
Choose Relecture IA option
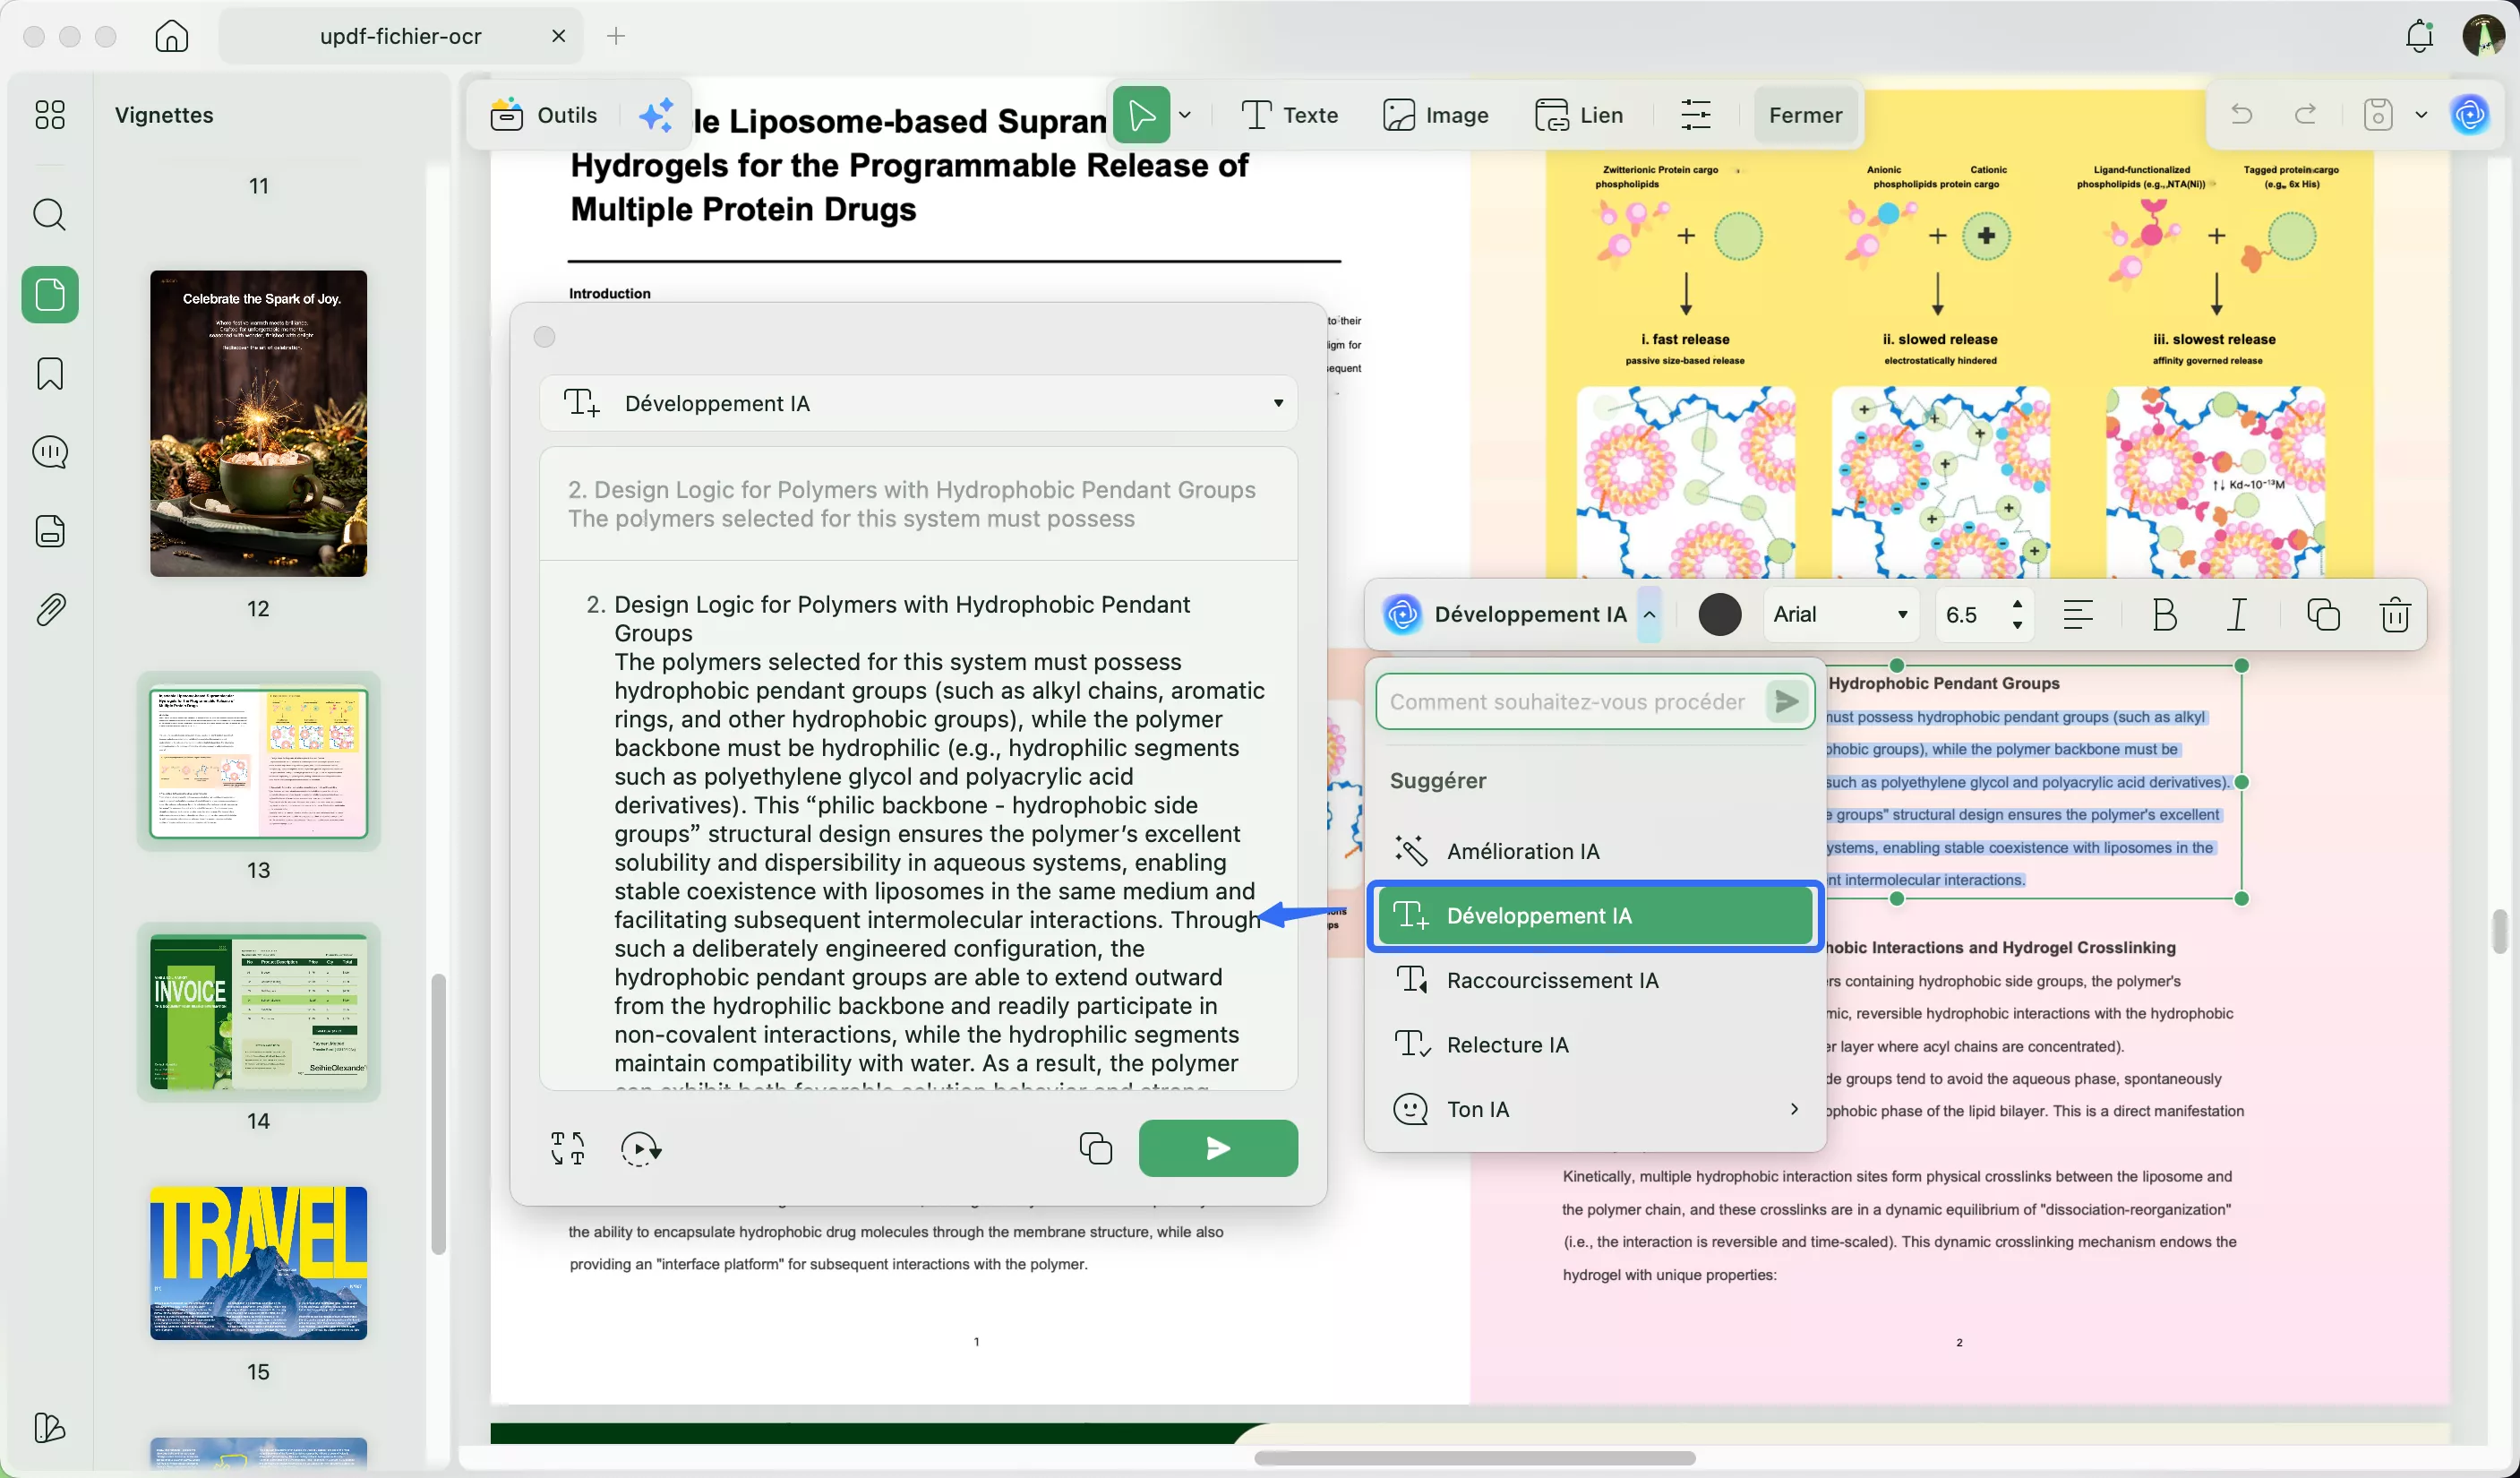[x=1507, y=1045]
